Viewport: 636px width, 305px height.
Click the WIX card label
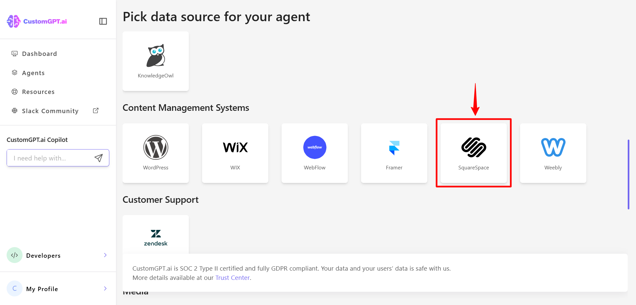click(x=235, y=167)
